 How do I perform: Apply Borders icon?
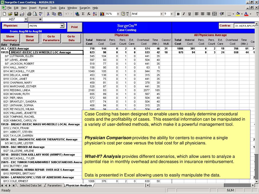click(x=229, y=14)
